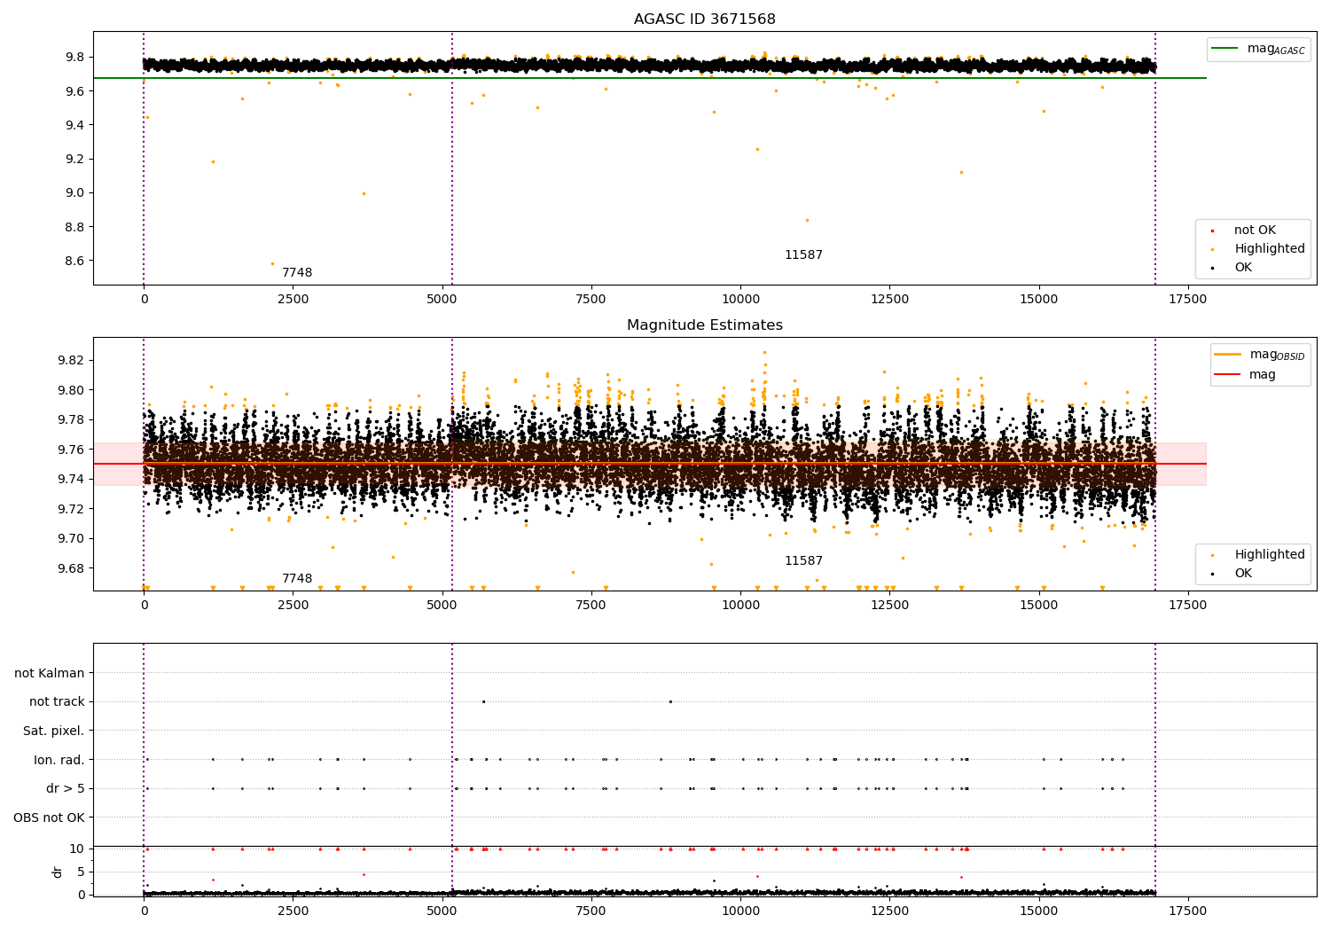Click the 9.70 y-tick on the middle plot
This screenshot has width=1330, height=931.
pyautogui.click(x=71, y=538)
